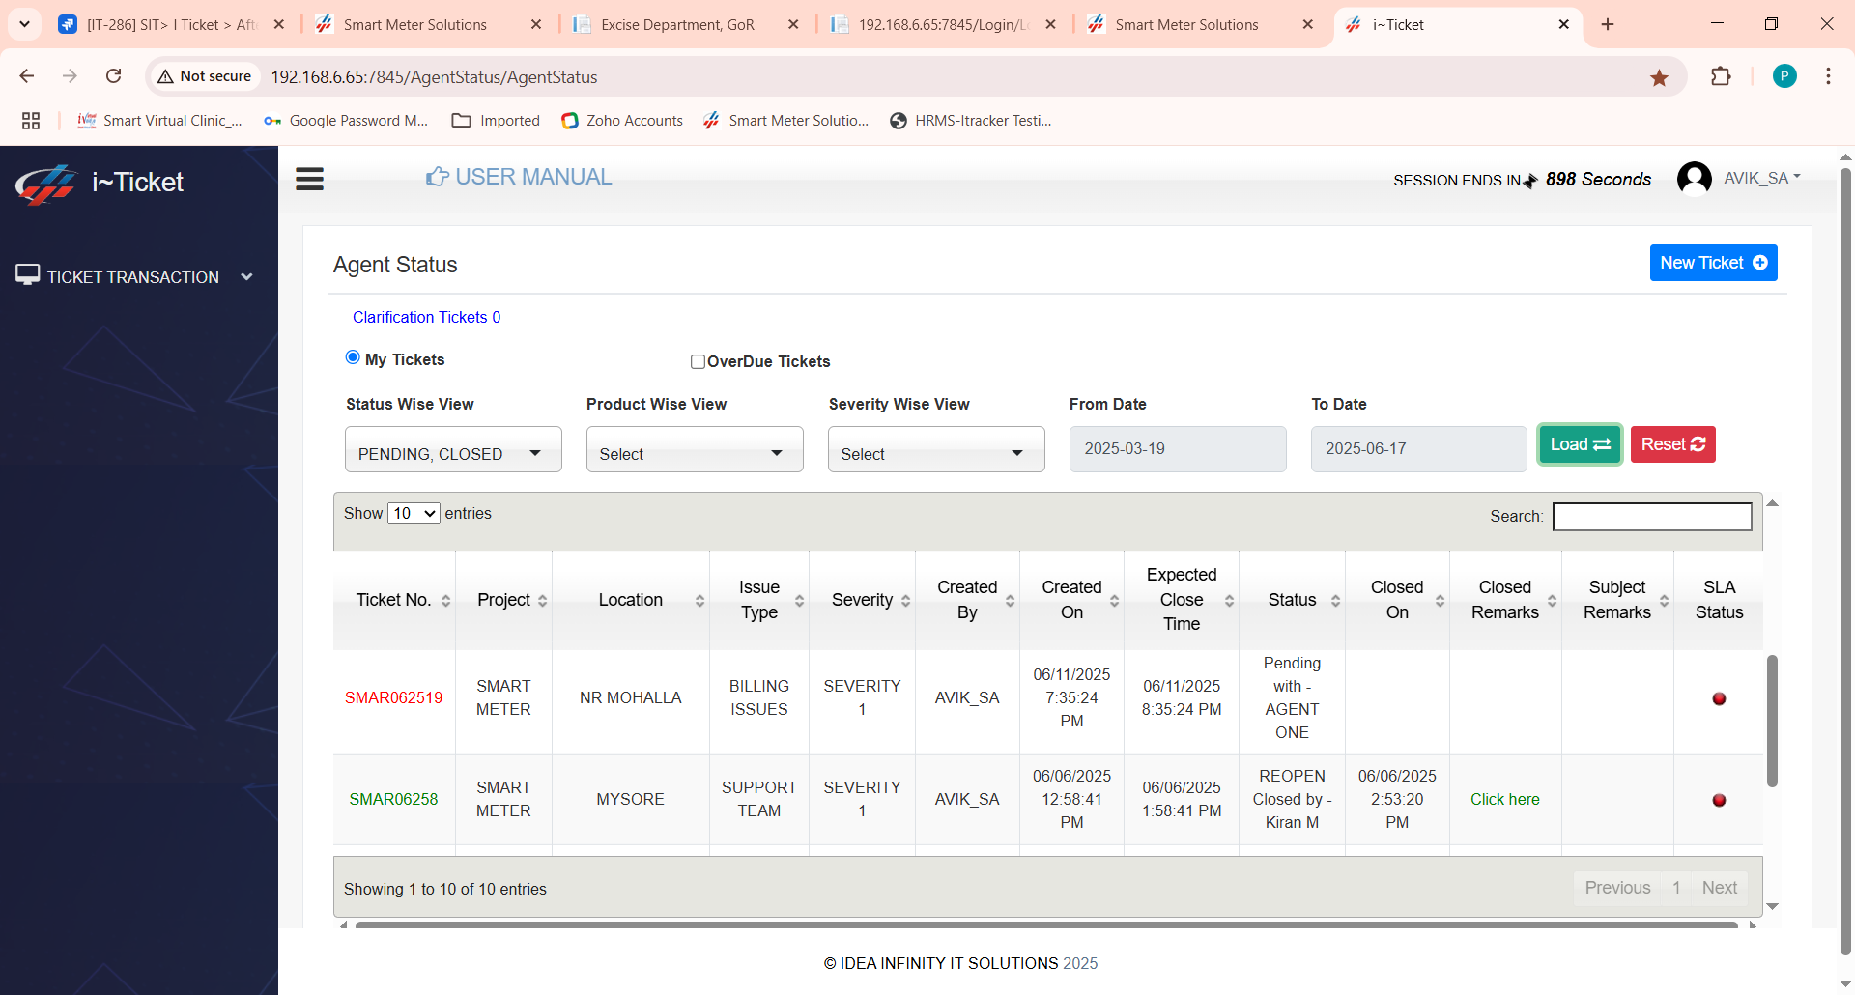Open the tab search chevron
Viewport: 1855px width, 995px height.
pyautogui.click(x=24, y=24)
